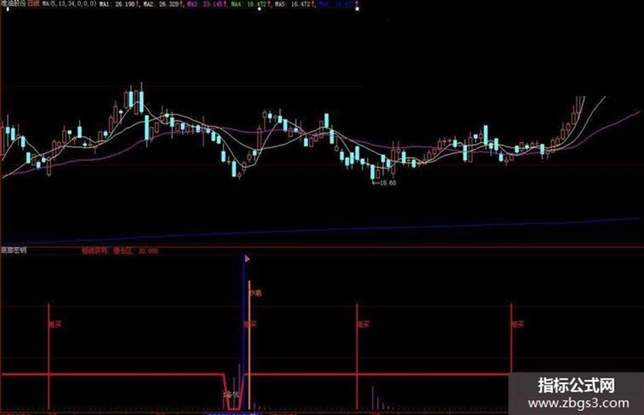Click the 日线 period label in the header
Viewport: 644px width, 415px height.
point(33,3)
